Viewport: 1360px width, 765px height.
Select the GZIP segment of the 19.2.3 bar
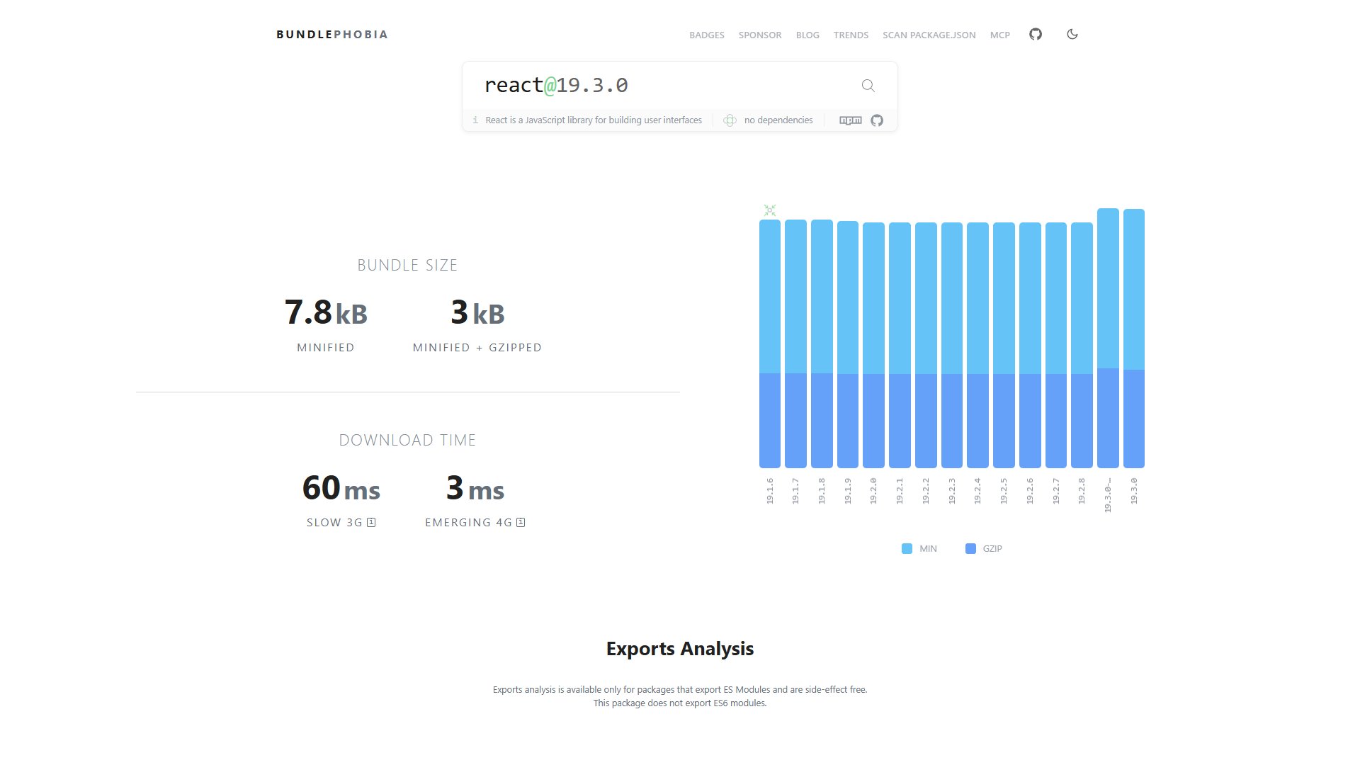pyautogui.click(x=952, y=421)
